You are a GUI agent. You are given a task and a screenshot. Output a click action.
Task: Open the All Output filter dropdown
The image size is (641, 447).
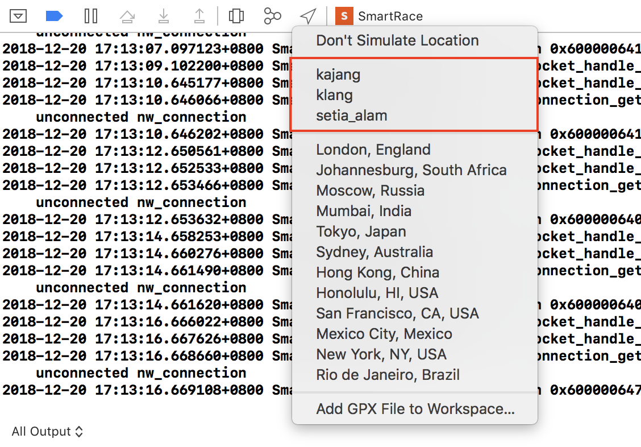point(47,432)
